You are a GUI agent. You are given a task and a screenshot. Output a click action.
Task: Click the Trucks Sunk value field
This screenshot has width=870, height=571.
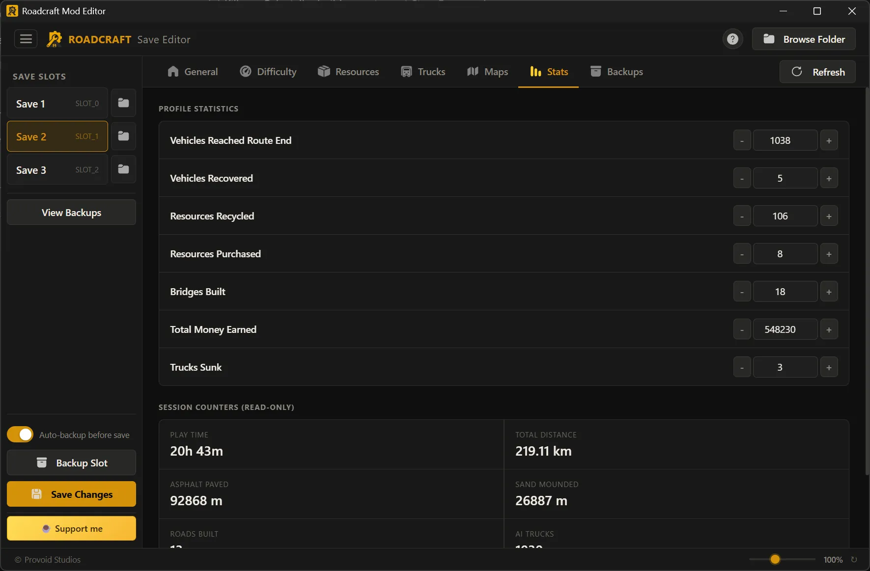click(x=785, y=367)
